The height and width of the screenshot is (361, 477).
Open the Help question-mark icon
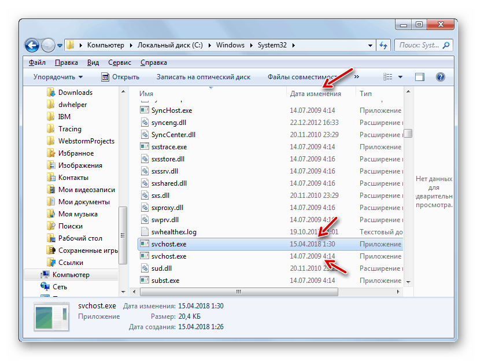[440, 76]
